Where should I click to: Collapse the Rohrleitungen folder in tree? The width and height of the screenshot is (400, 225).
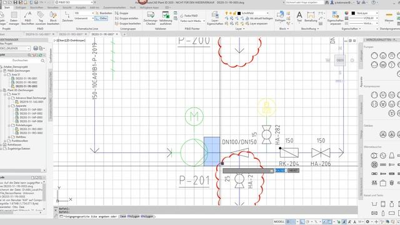click(9, 125)
